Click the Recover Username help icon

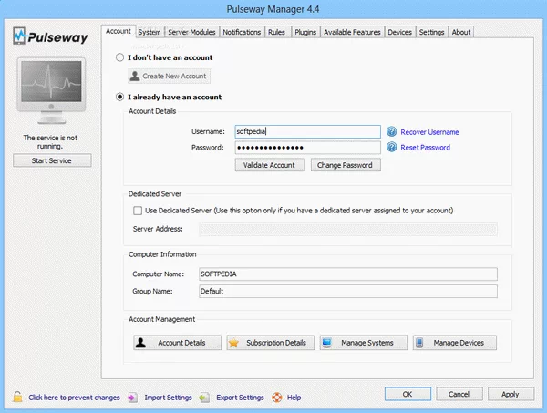[x=392, y=132]
